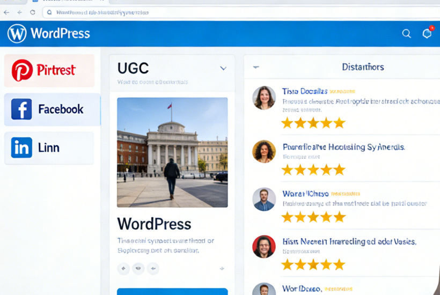Click browser back arrow

[x=6, y=12]
